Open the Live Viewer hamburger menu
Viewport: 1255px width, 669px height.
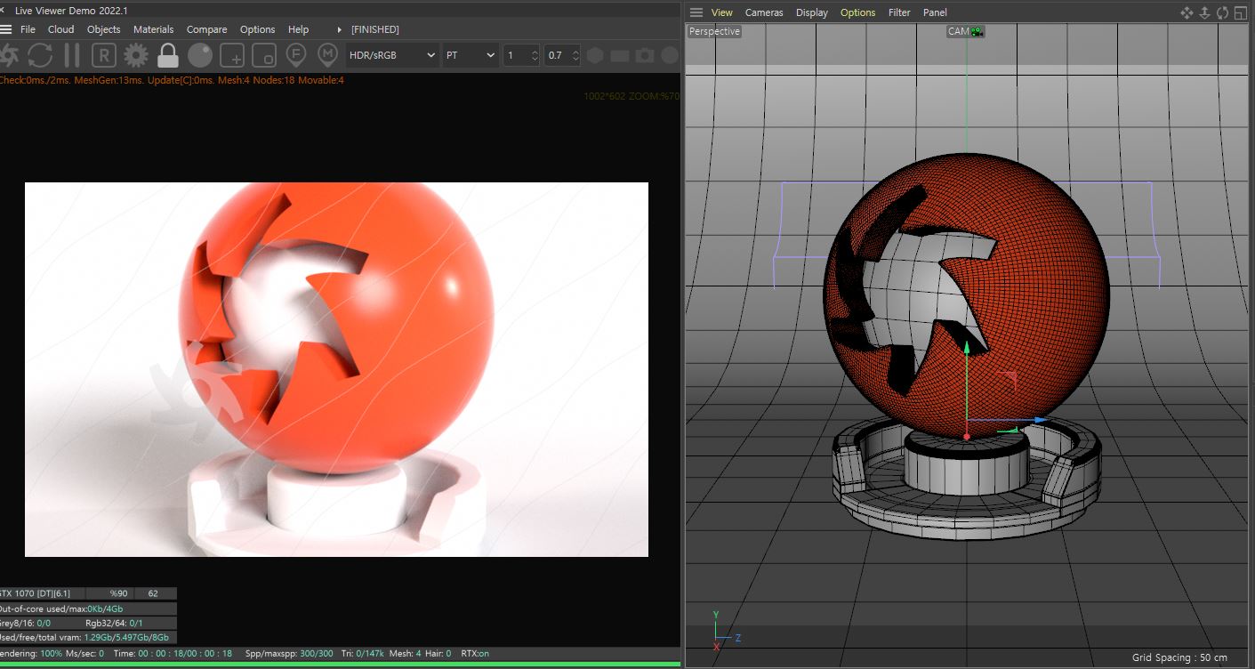pyautogui.click(x=5, y=29)
